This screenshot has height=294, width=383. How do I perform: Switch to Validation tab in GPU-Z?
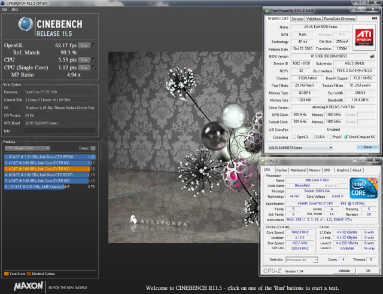point(314,19)
